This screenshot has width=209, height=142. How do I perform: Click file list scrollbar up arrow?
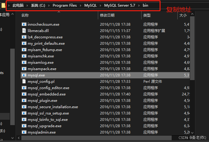pos(192,14)
